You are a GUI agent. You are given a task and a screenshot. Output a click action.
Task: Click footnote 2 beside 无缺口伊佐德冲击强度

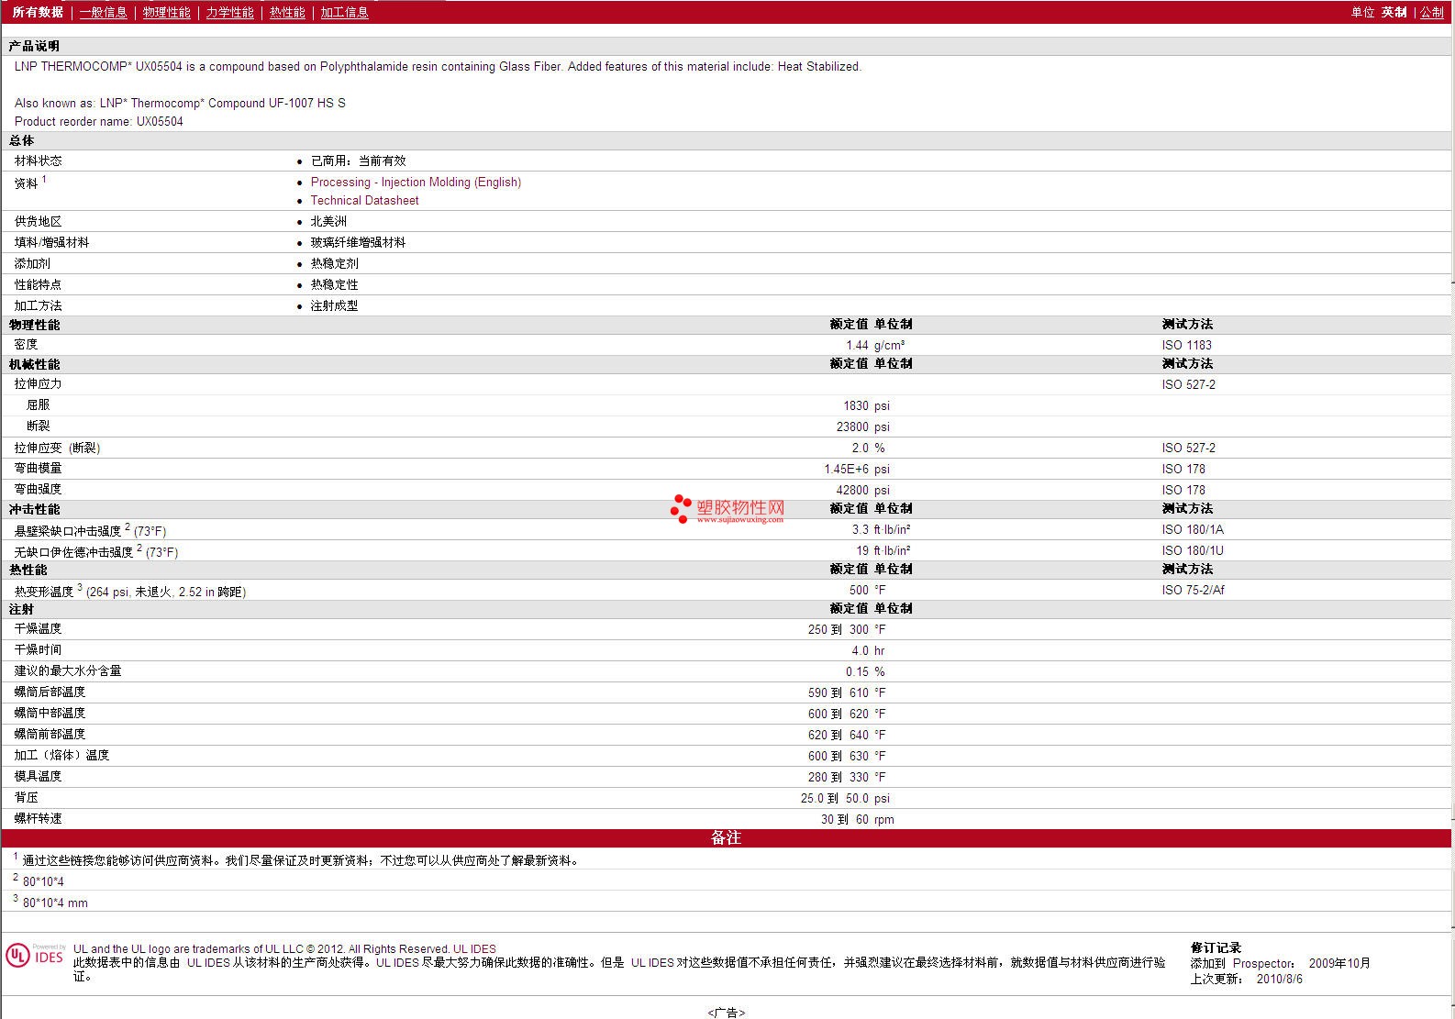[x=139, y=548]
